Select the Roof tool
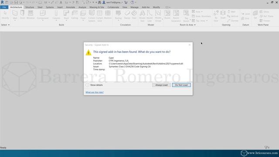Viewport: 279px width, 157px height. pyautogui.click(x=66, y=15)
